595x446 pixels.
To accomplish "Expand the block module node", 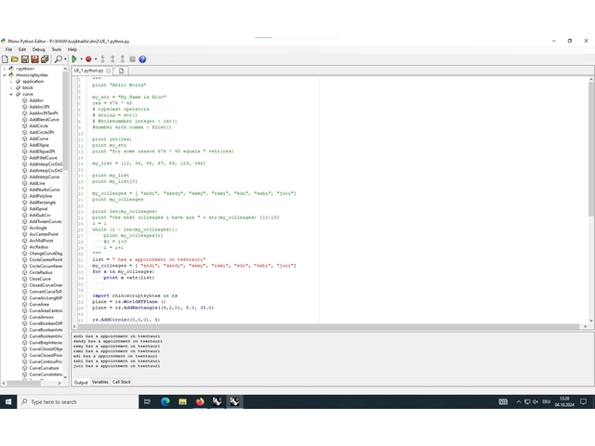I will click(11, 88).
